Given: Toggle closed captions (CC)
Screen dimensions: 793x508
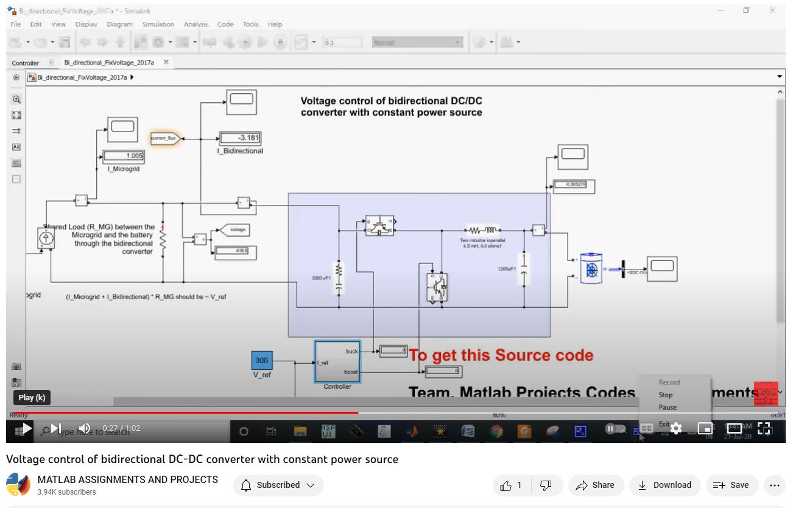Looking at the screenshot, I should (646, 428).
